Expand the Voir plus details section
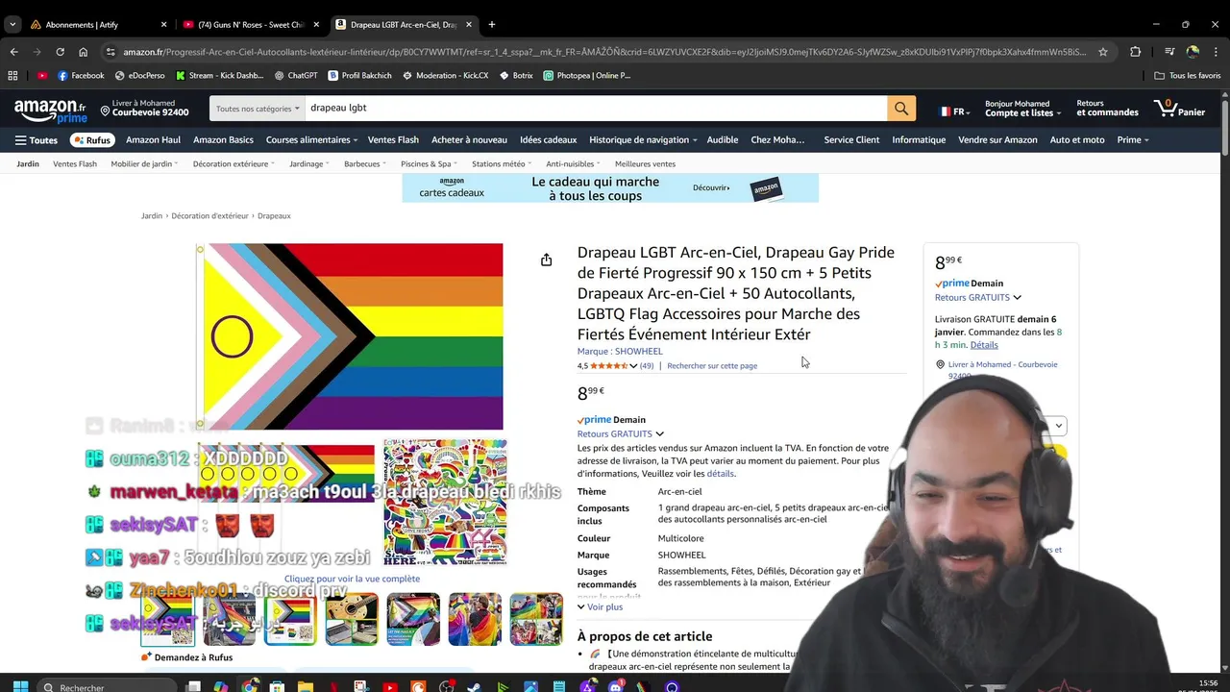1230x692 pixels. coord(600,606)
